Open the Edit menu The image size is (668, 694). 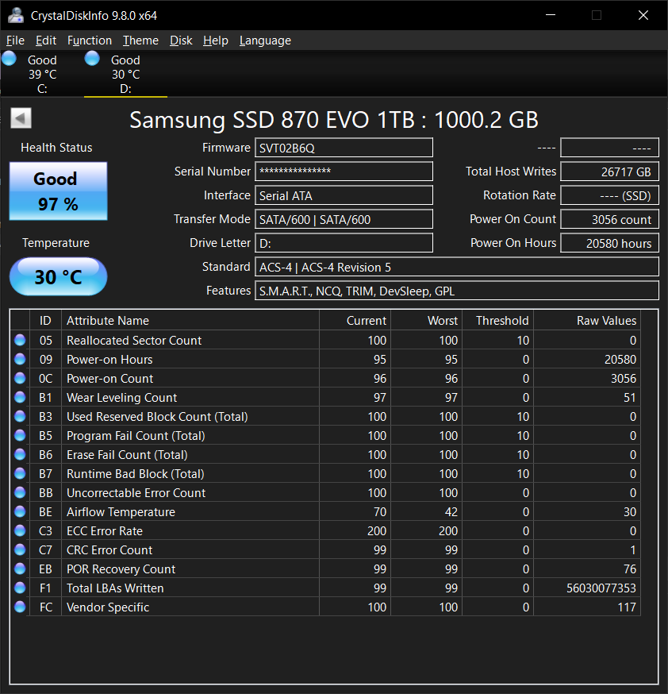(x=46, y=40)
